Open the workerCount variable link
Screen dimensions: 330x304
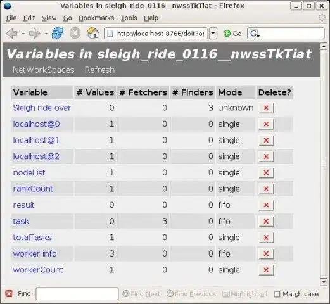(38, 270)
